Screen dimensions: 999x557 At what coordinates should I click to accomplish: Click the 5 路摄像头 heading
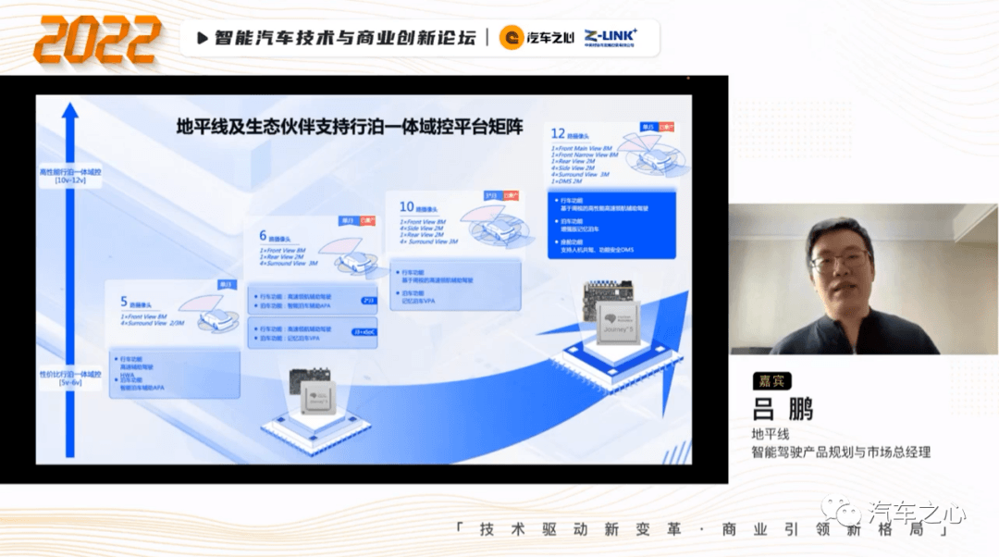click(136, 303)
